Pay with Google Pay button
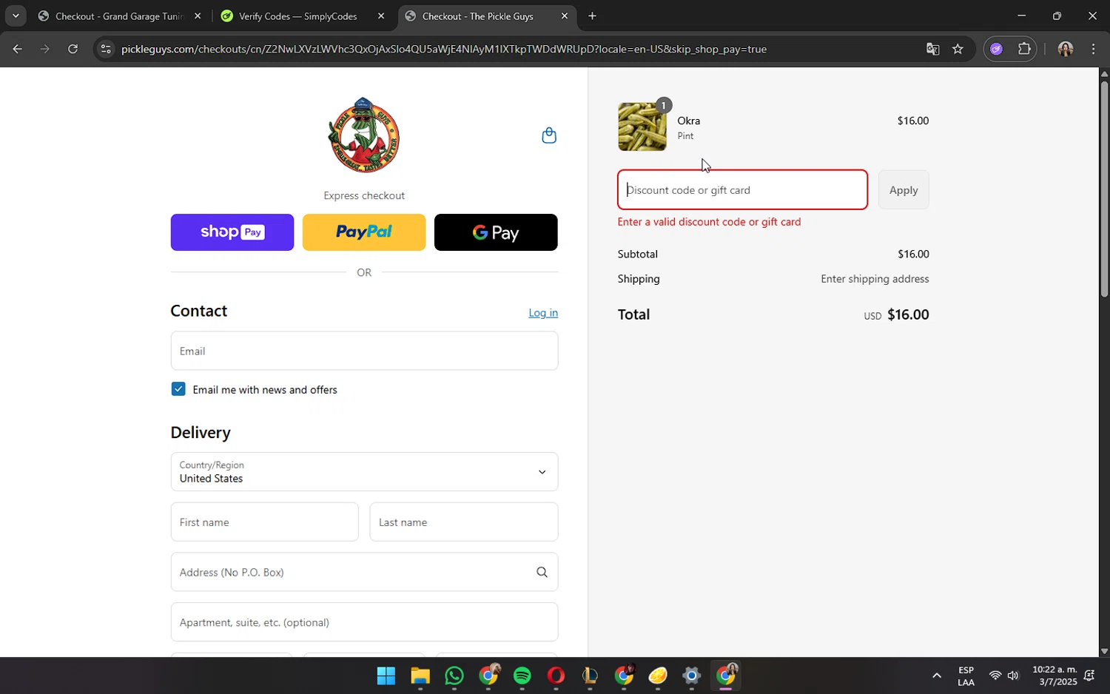The height and width of the screenshot is (694, 1110). click(496, 232)
